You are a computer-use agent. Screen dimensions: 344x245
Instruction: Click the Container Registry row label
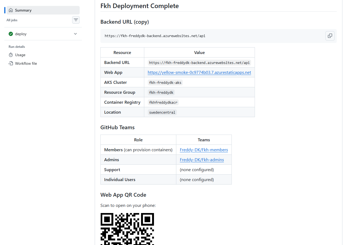(x=122, y=102)
